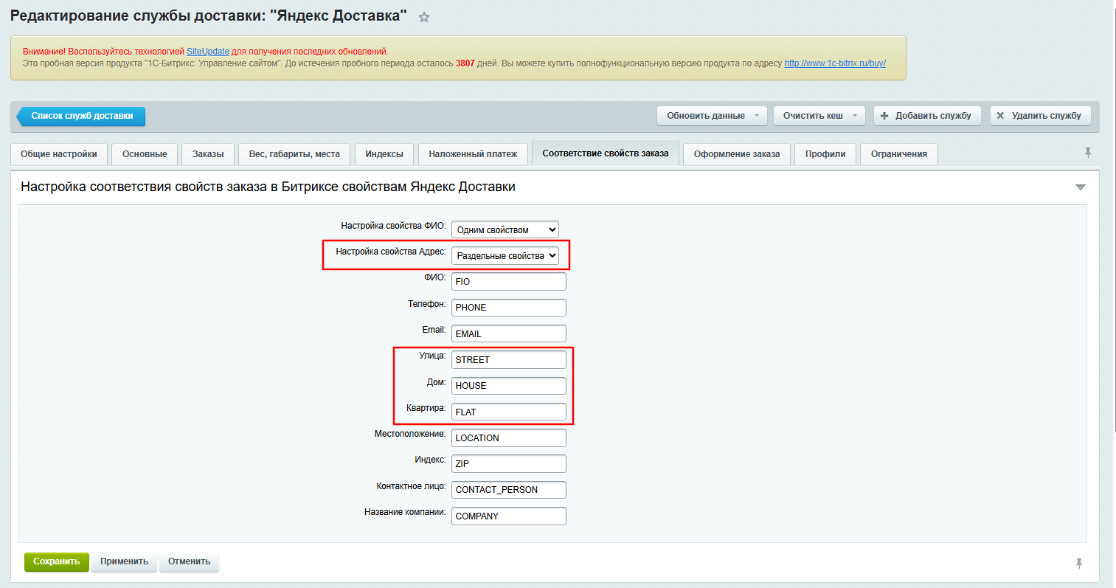Click the Индекс field with ZIP
Viewport: 1116px width, 588px height.
pyautogui.click(x=509, y=464)
